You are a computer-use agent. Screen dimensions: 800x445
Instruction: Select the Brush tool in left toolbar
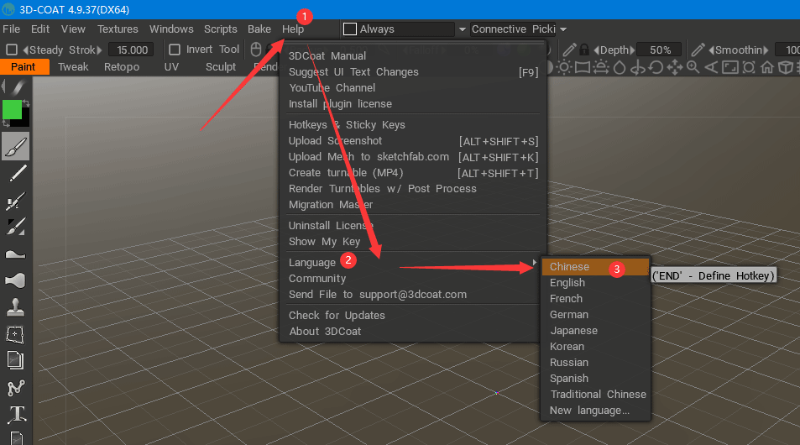click(15, 146)
